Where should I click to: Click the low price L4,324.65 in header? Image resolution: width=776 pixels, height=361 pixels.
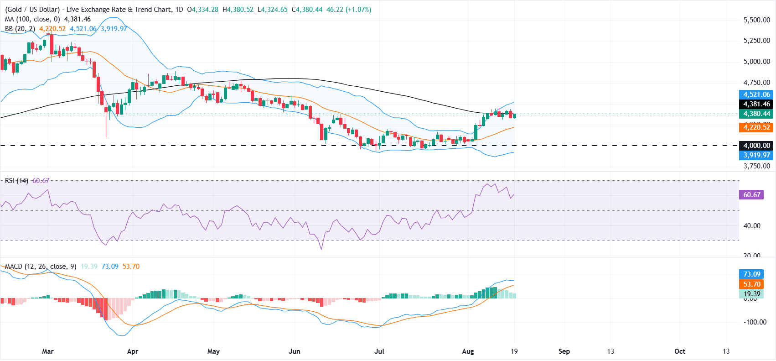(x=273, y=10)
